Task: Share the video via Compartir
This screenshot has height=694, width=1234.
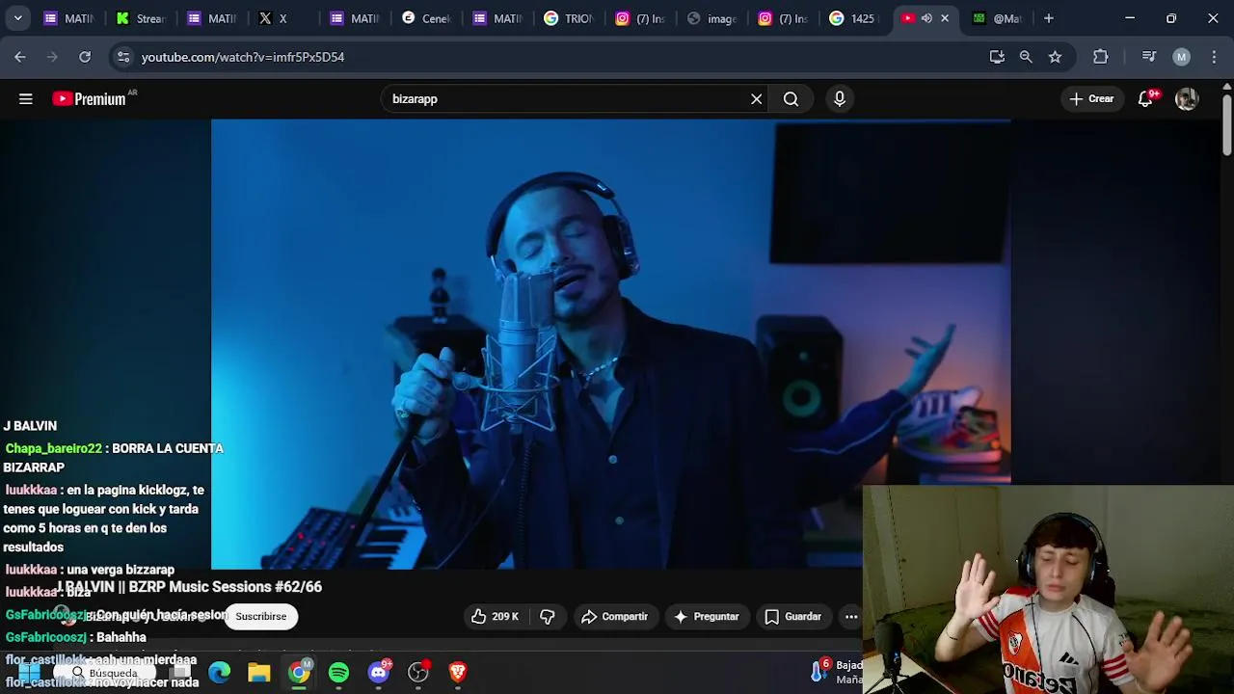Action: (614, 616)
